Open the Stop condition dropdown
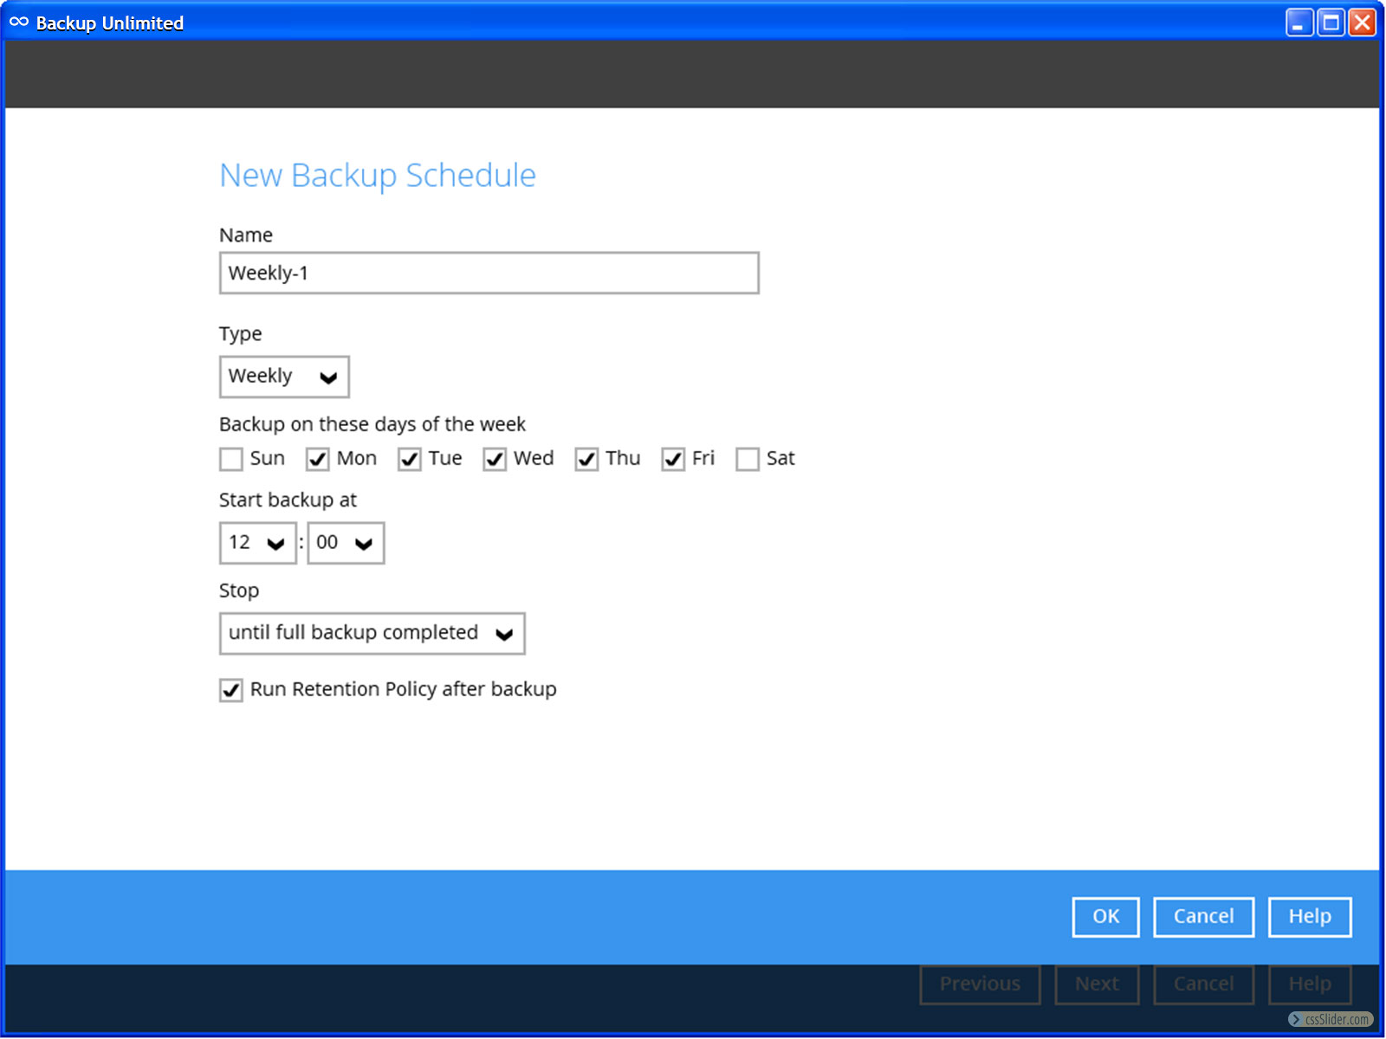The image size is (1386, 1039). coord(372,634)
